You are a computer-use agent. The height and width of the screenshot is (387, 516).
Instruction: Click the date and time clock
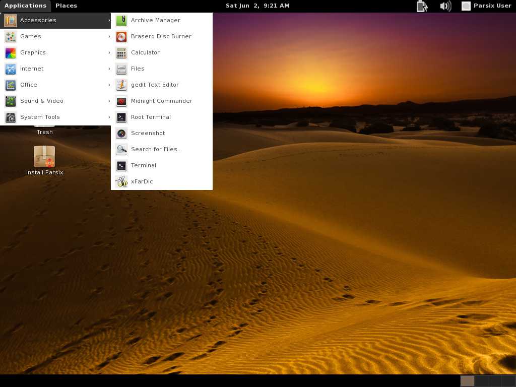257,6
